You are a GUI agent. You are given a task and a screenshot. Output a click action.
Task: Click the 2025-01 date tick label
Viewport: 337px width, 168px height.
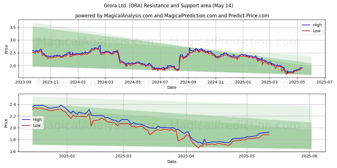(243, 82)
